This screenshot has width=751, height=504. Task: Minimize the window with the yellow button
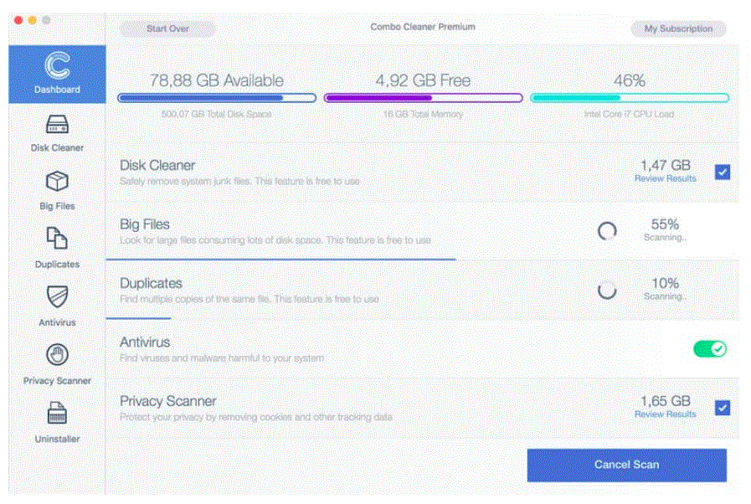[x=32, y=20]
